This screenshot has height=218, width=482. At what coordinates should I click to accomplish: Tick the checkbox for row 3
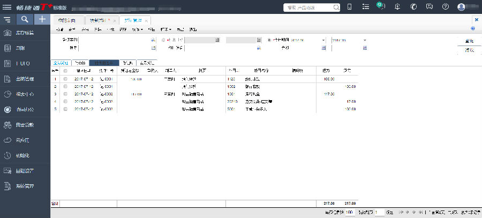point(65,94)
